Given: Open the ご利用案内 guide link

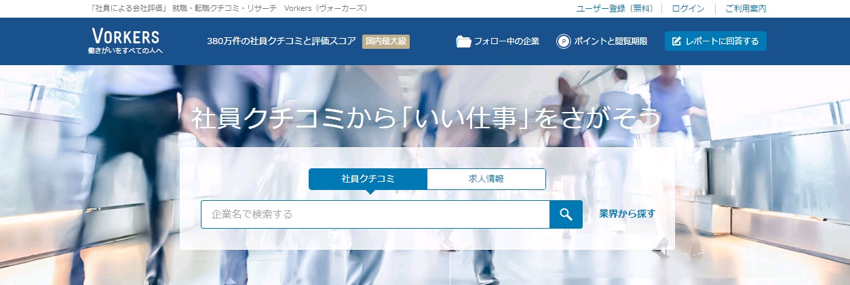Looking at the screenshot, I should [x=745, y=9].
